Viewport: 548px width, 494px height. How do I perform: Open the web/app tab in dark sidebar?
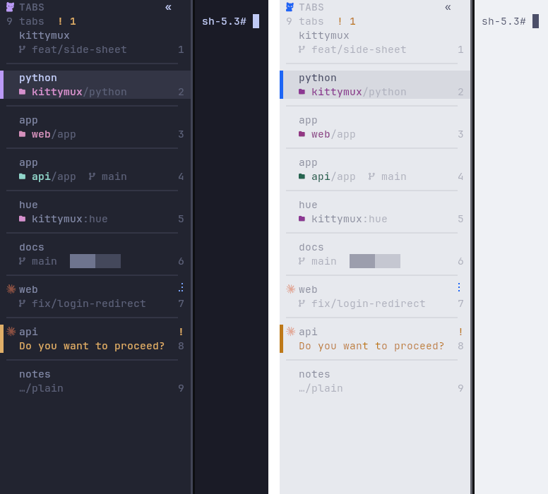point(95,127)
